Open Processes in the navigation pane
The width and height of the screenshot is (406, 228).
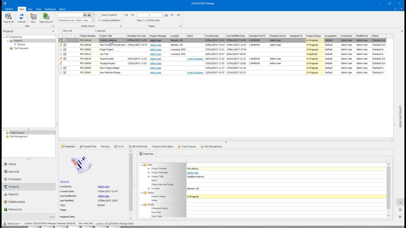pos(15,179)
